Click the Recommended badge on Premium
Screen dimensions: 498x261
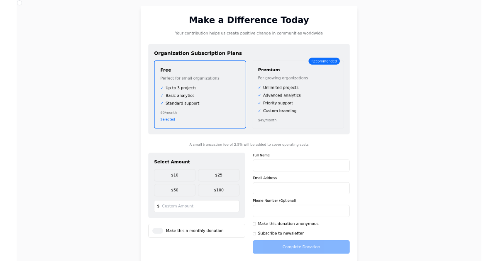(x=324, y=61)
